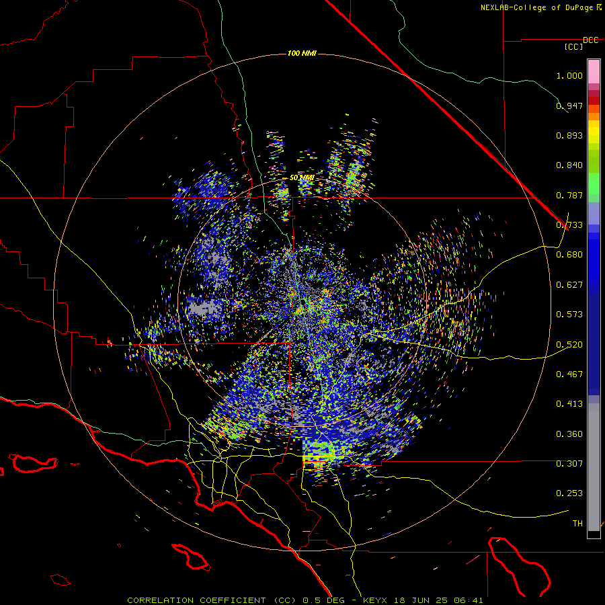Click the 0.627 scale value
The image size is (605, 605).
click(569, 285)
